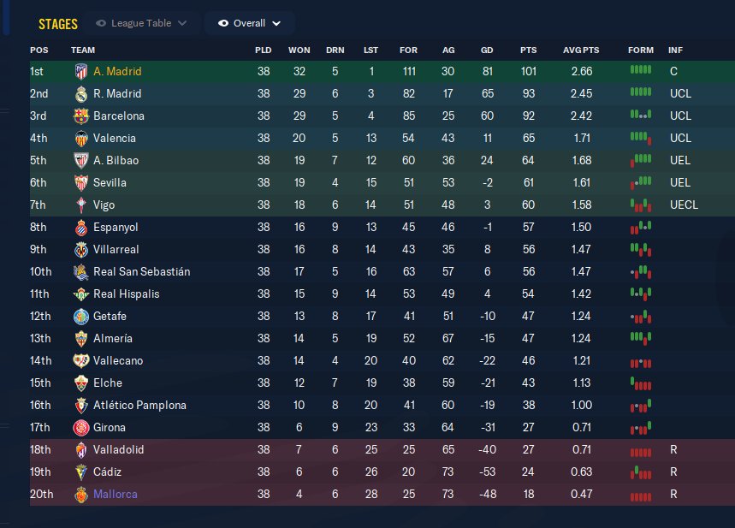Click the A. Madrid club crest

[x=81, y=72]
